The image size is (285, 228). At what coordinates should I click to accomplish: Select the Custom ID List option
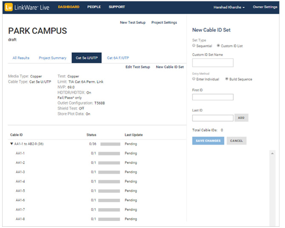click(x=219, y=46)
